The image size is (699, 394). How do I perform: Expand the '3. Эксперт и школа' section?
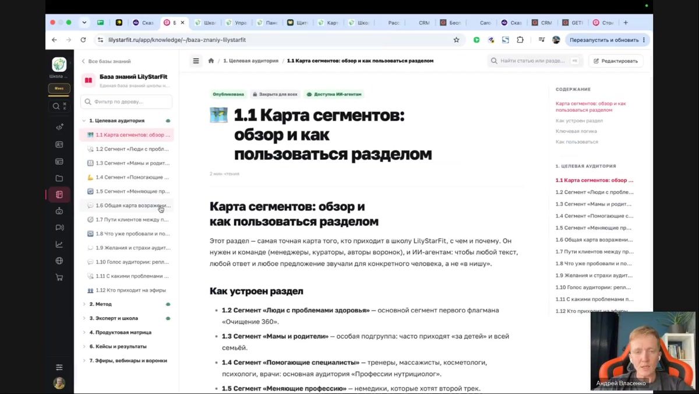[84, 318]
